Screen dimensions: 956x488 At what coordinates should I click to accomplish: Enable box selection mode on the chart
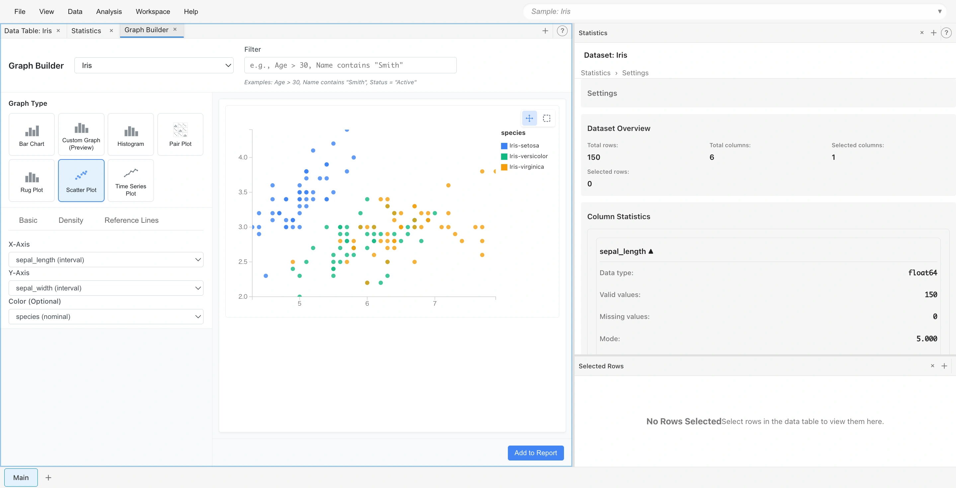pos(546,119)
